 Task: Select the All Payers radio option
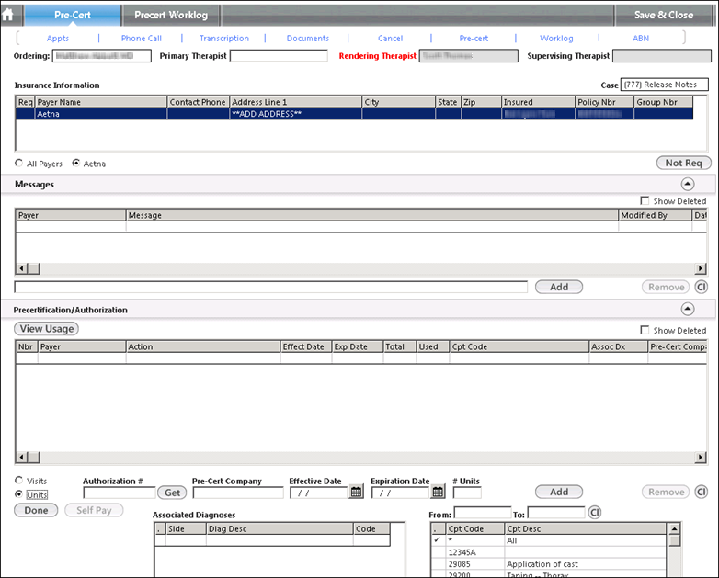(18, 164)
